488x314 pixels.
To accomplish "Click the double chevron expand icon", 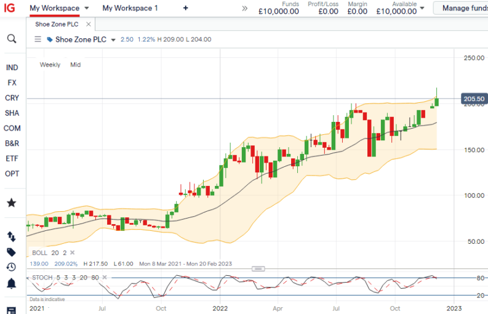I will [x=245, y=9].
